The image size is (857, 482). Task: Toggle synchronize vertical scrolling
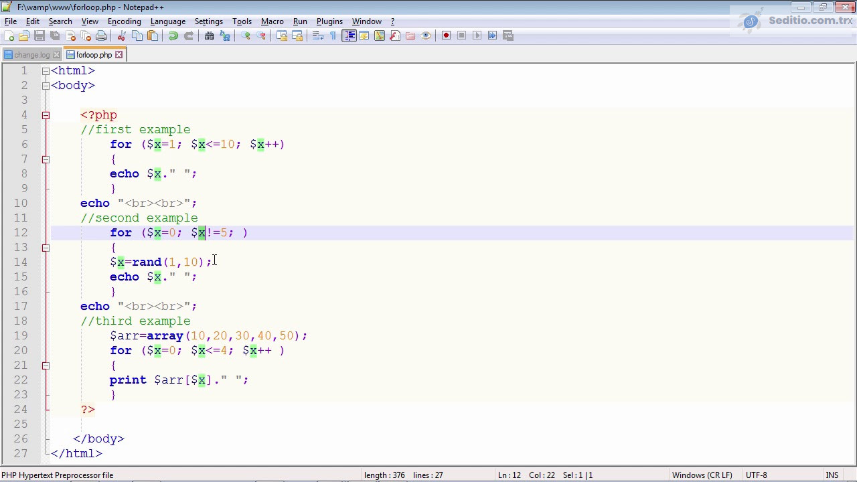(281, 35)
